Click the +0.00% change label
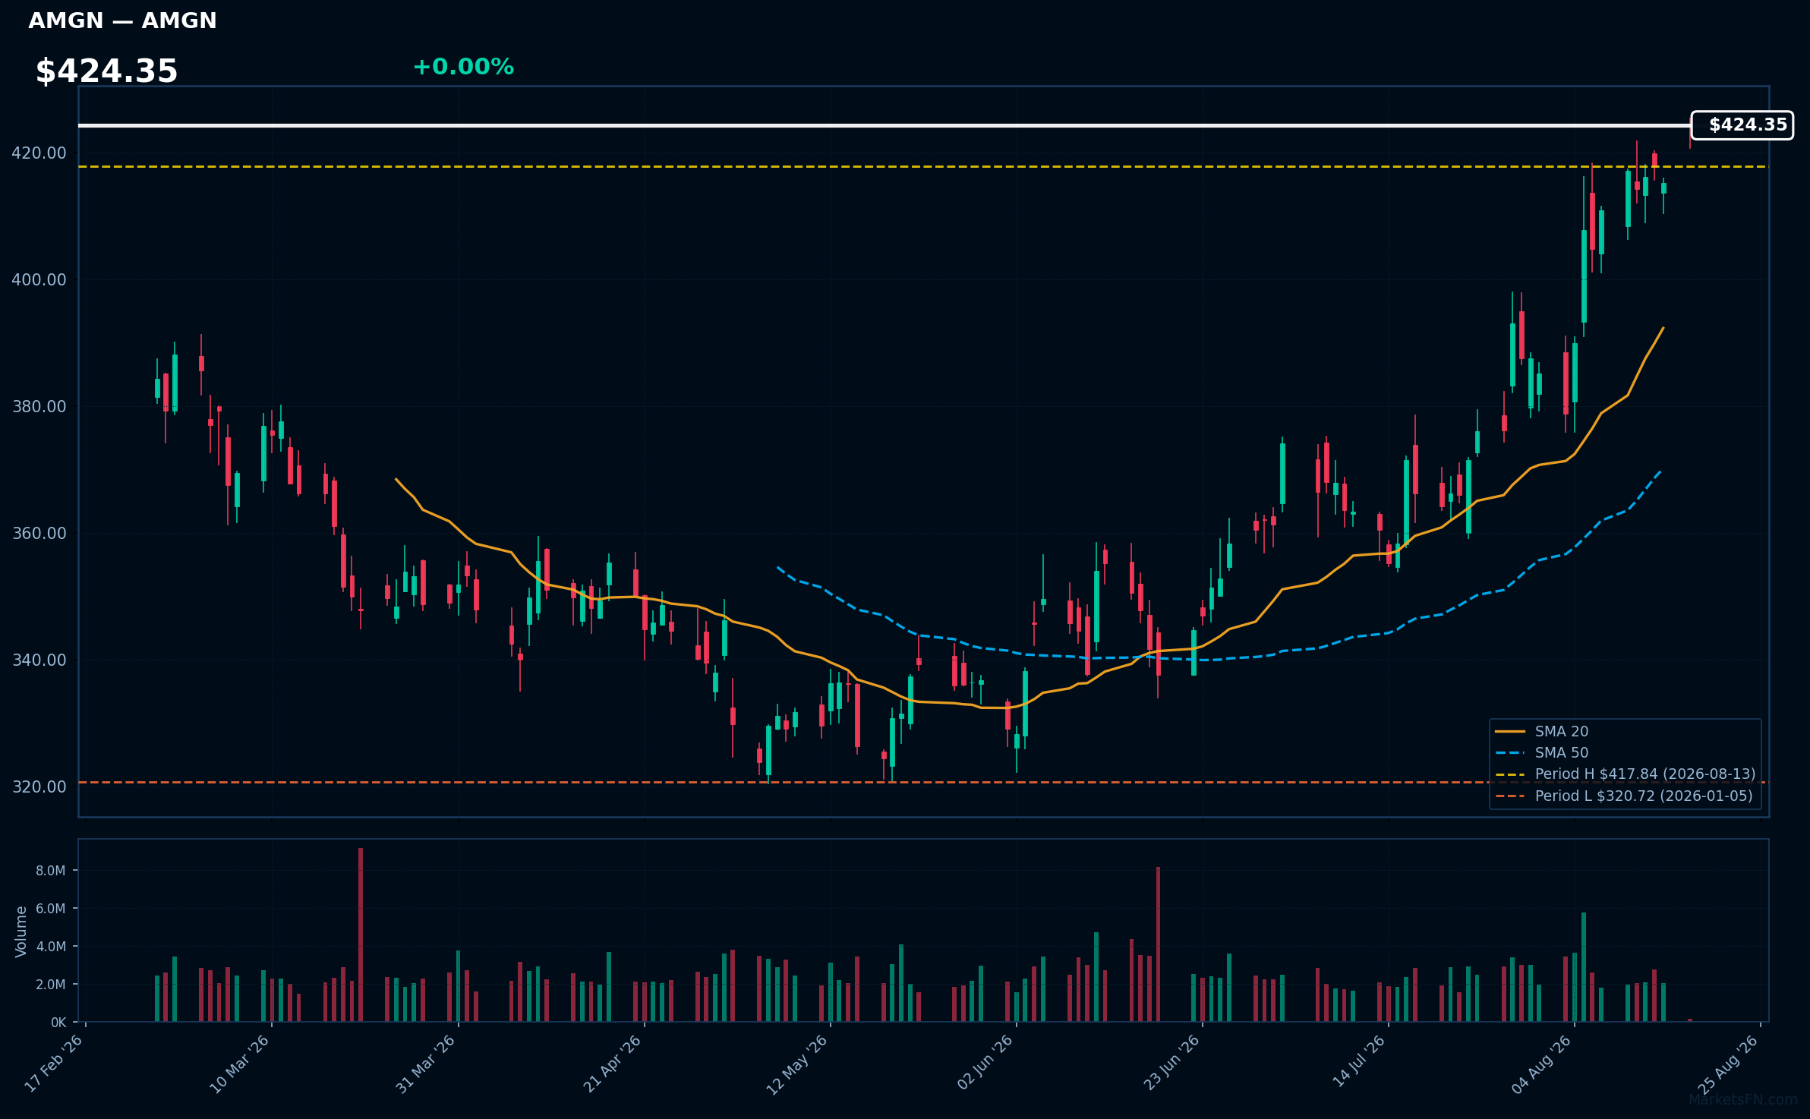Screen dimensions: 1810x1119 pyautogui.click(x=463, y=67)
